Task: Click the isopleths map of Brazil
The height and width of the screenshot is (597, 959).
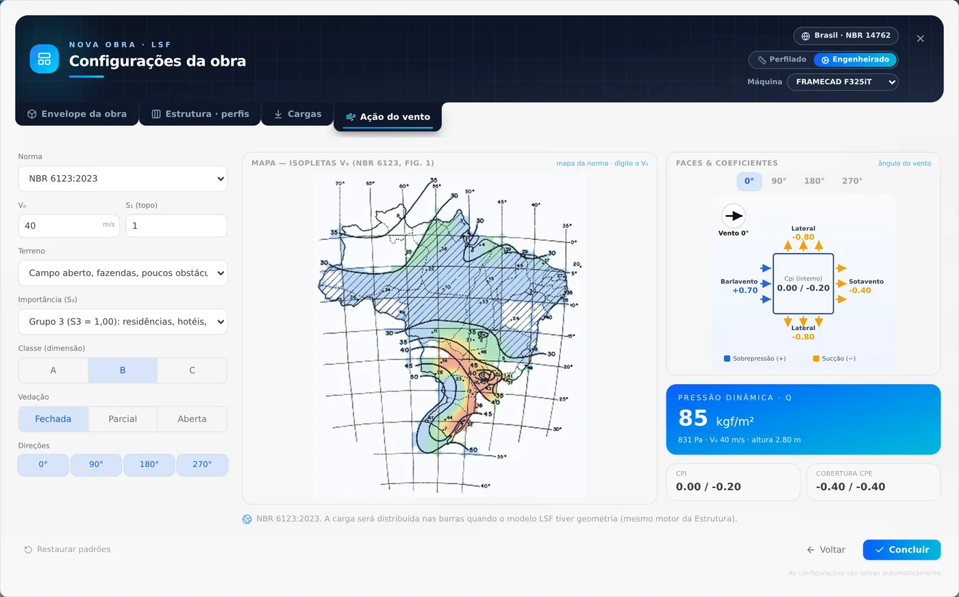Action: 450,335
